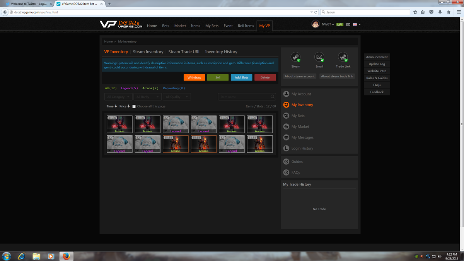
Task: Sort items by Price
Action: (125, 106)
